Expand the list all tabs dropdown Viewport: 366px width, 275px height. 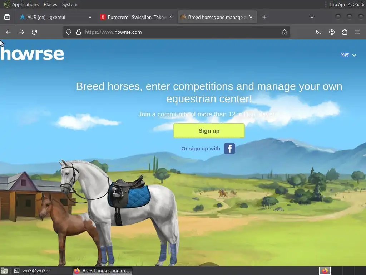(312, 17)
